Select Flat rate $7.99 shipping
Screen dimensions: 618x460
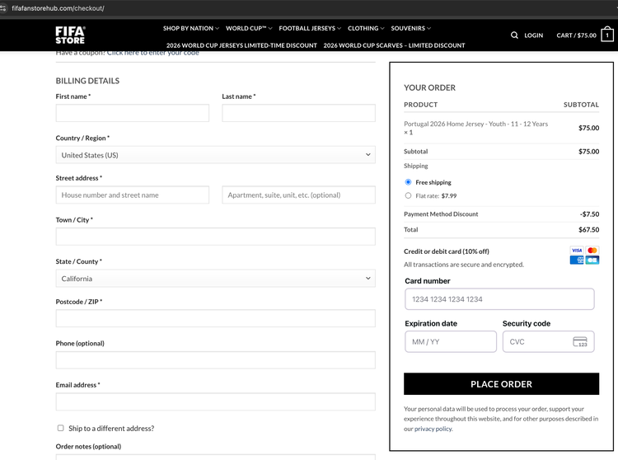click(x=408, y=195)
